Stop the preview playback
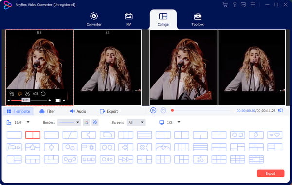The image size is (292, 185). (164, 110)
